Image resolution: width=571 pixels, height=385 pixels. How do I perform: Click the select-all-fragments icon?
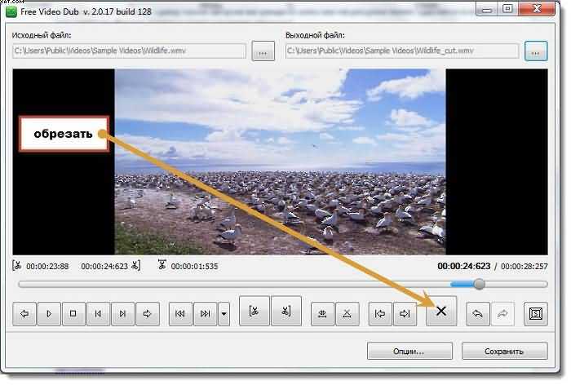[322, 313]
